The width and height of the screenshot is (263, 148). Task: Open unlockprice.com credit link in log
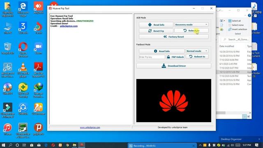coord(69,26)
